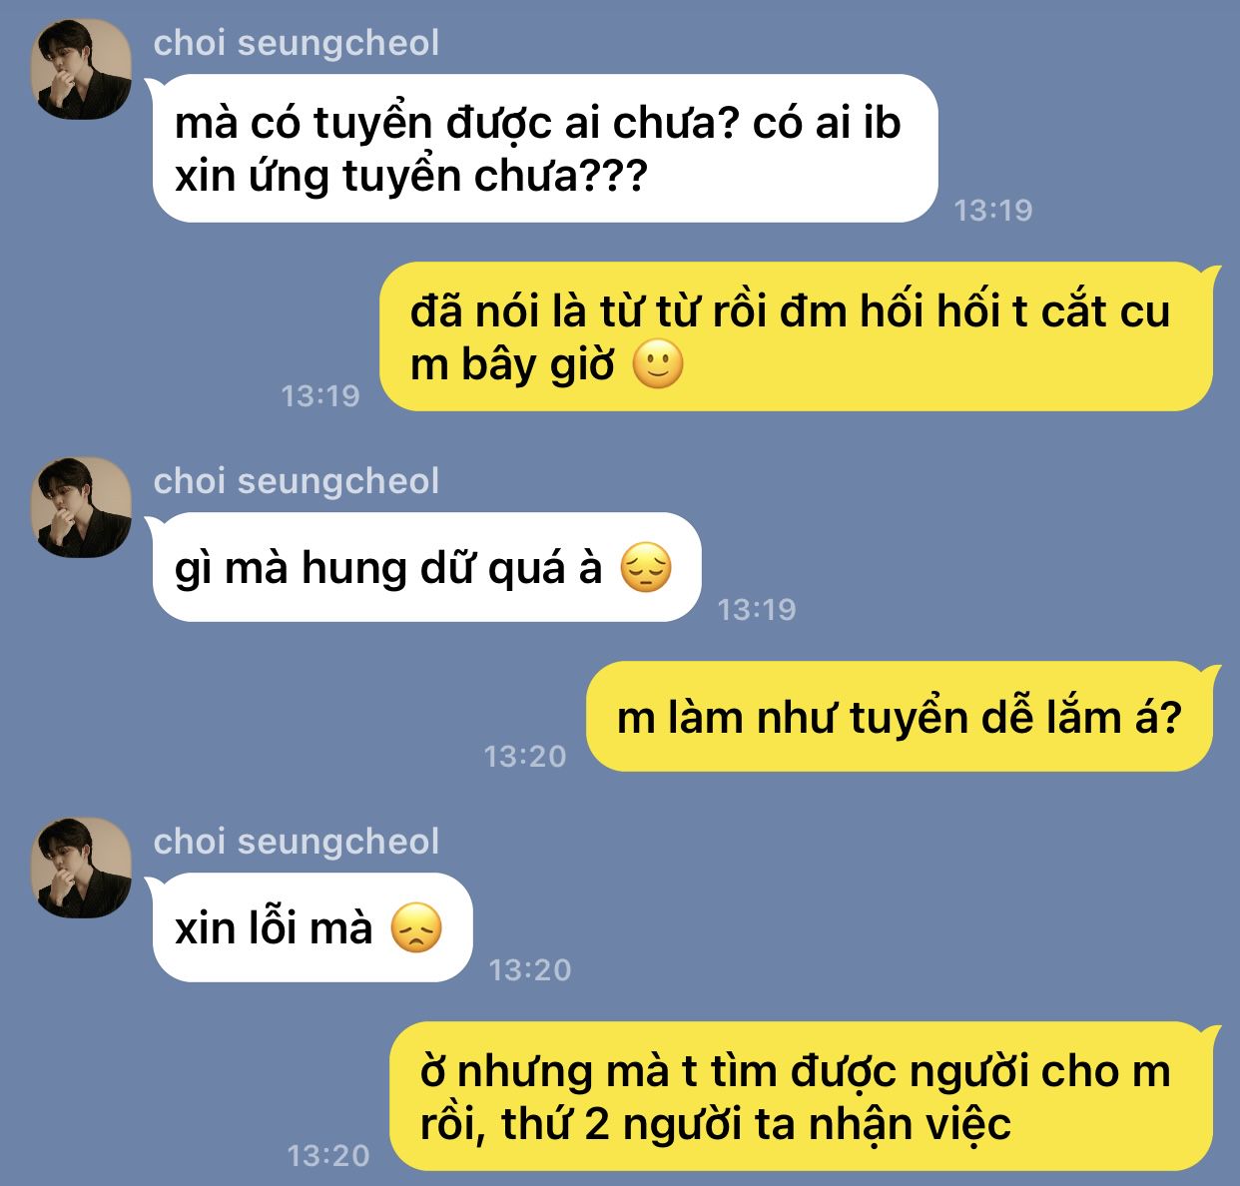Tap the avatar beside "xin lỗi mà"
Viewport: 1240px width, 1186px height.
click(82, 868)
